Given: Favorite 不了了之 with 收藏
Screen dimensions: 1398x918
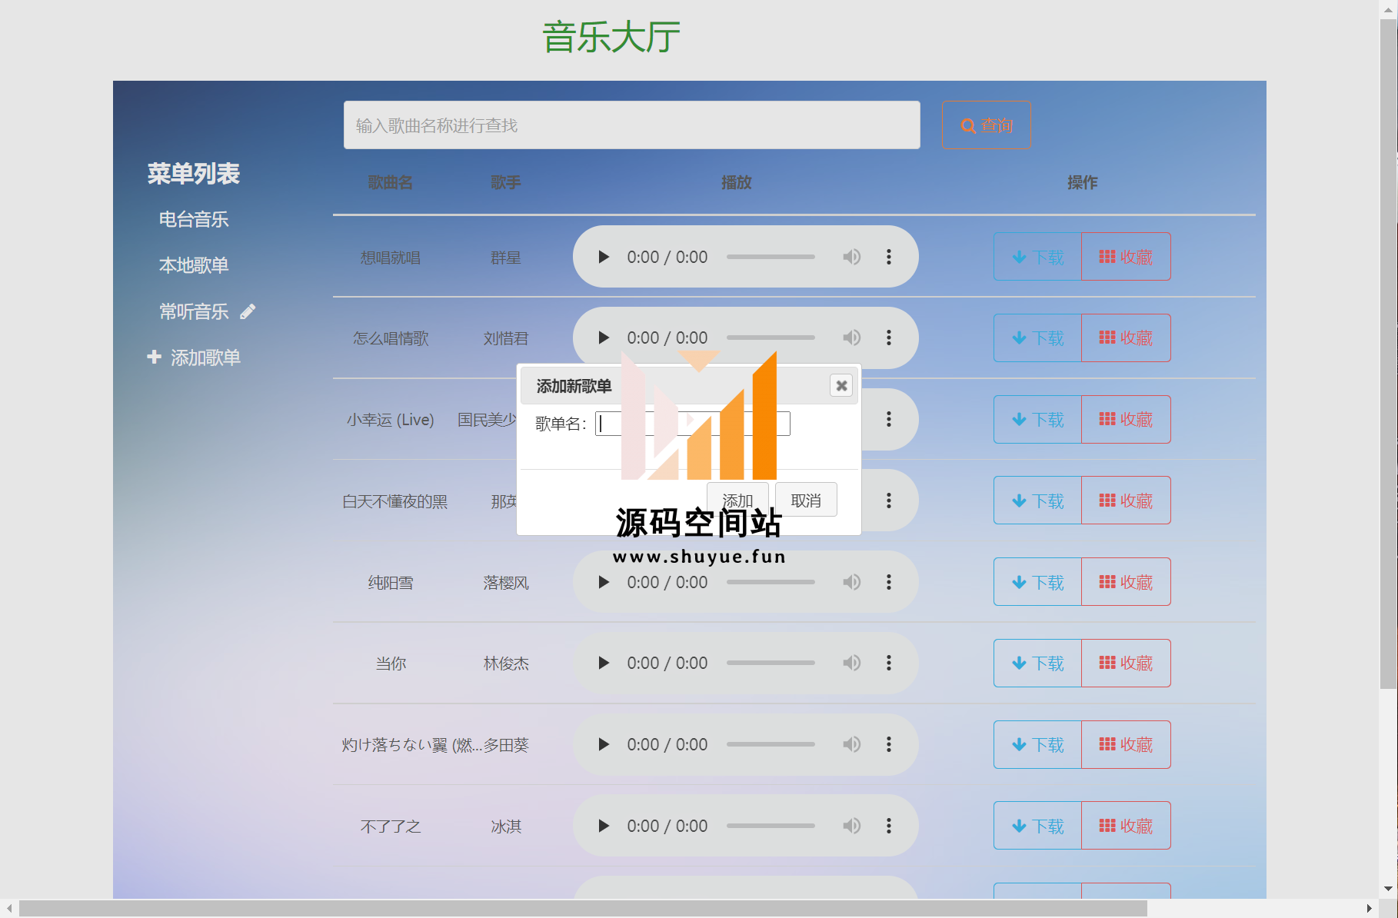Looking at the screenshot, I should click(1126, 826).
